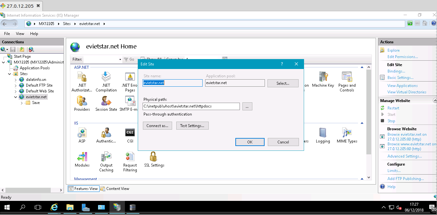Image resolution: width=437 pixels, height=215 pixels.
Task: Expand the Save folder node
Action: click(x=22, y=103)
